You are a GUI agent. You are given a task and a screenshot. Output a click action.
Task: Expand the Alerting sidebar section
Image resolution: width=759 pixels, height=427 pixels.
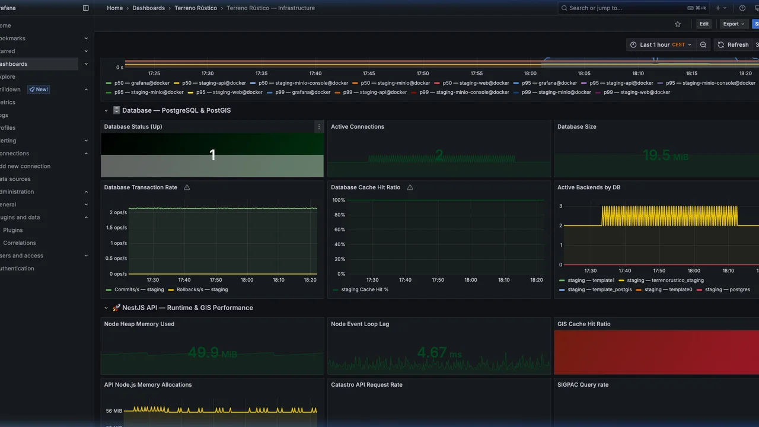[x=86, y=141]
